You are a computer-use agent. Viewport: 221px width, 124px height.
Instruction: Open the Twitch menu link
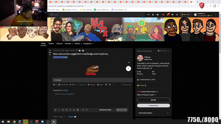(x=51, y=44)
